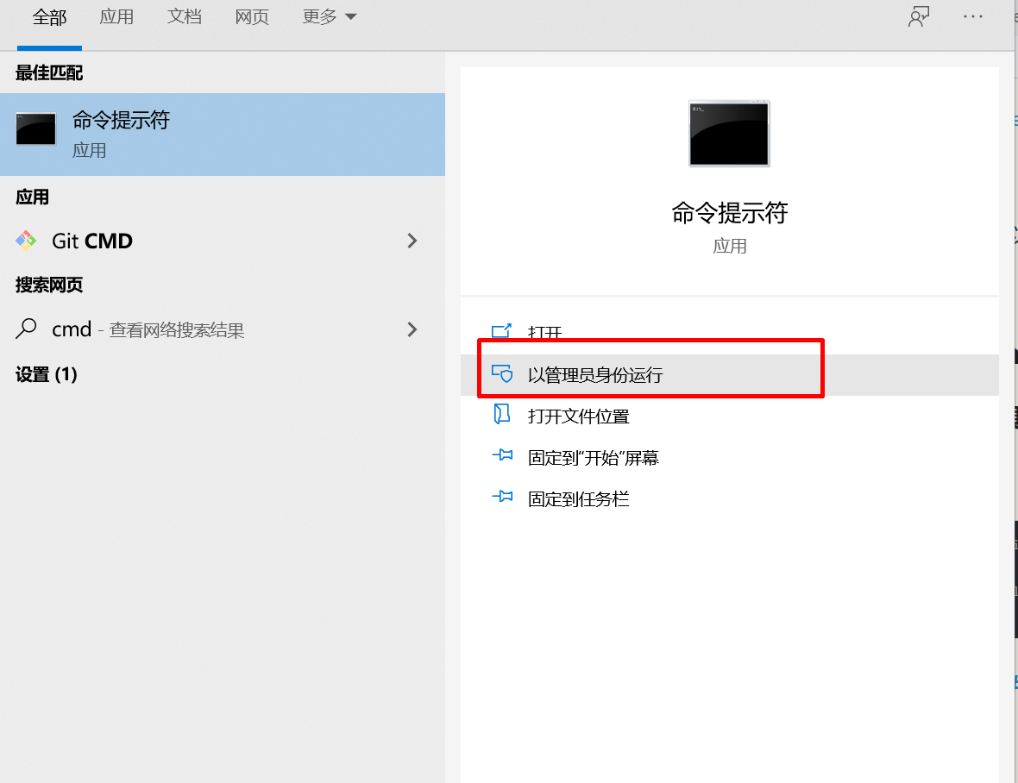Viewport: 1018px width, 783px height.
Task: Click the 设置 (1) heading
Action: click(46, 374)
